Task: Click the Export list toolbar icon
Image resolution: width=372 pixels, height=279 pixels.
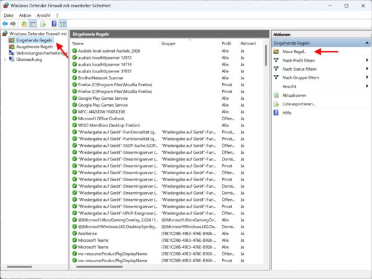Action: point(43,24)
